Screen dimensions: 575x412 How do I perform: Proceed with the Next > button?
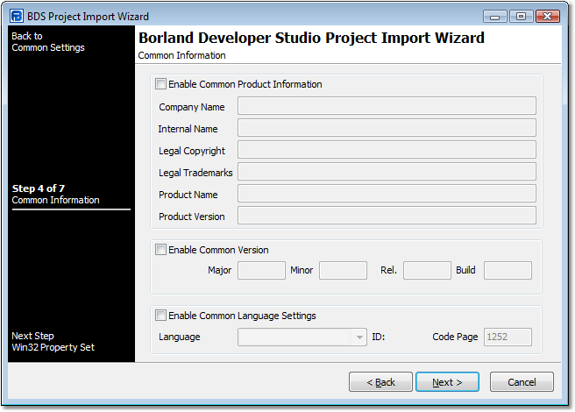click(447, 382)
